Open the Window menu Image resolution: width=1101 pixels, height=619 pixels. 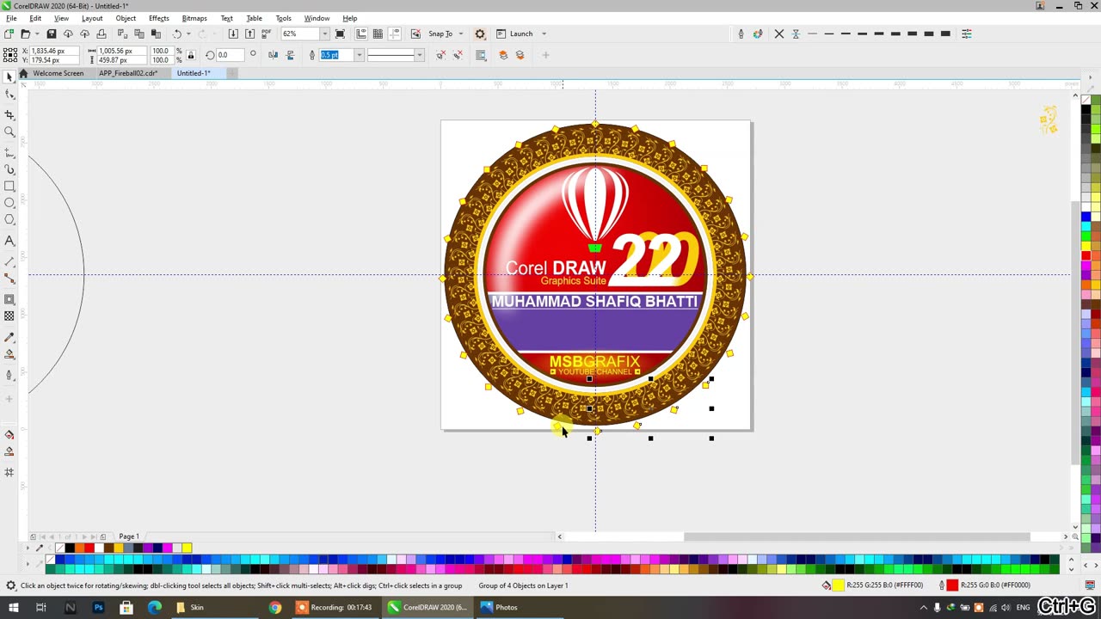pos(317,18)
